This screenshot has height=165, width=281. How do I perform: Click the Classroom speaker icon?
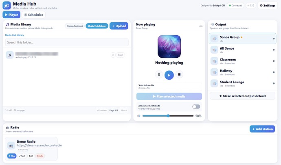coord(214,61)
